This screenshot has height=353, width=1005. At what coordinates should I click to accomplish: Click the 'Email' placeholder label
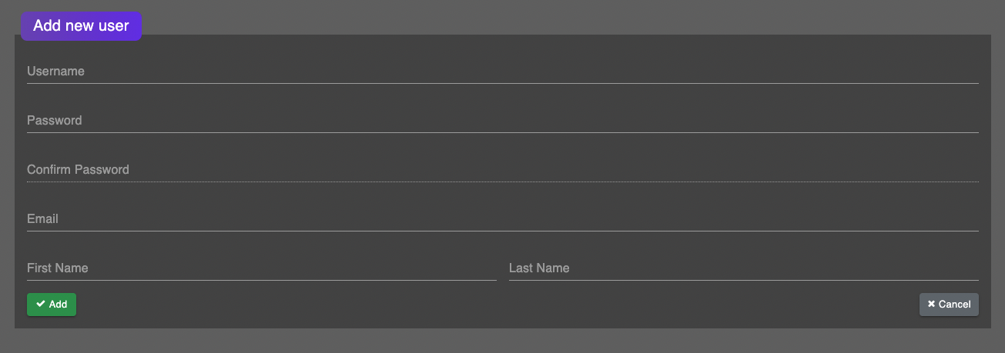point(42,219)
